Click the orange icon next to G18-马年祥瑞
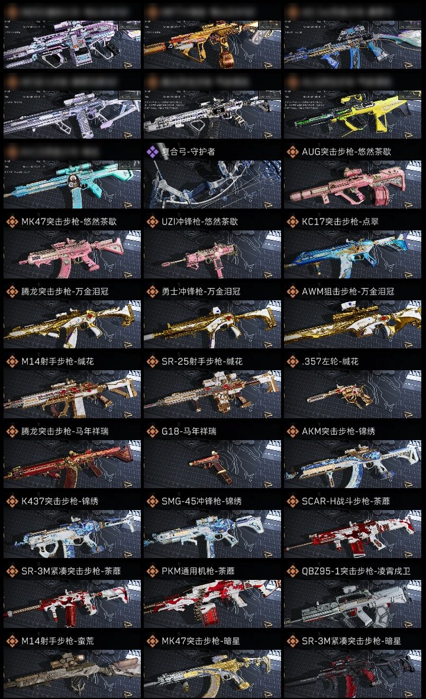 pos(152,431)
